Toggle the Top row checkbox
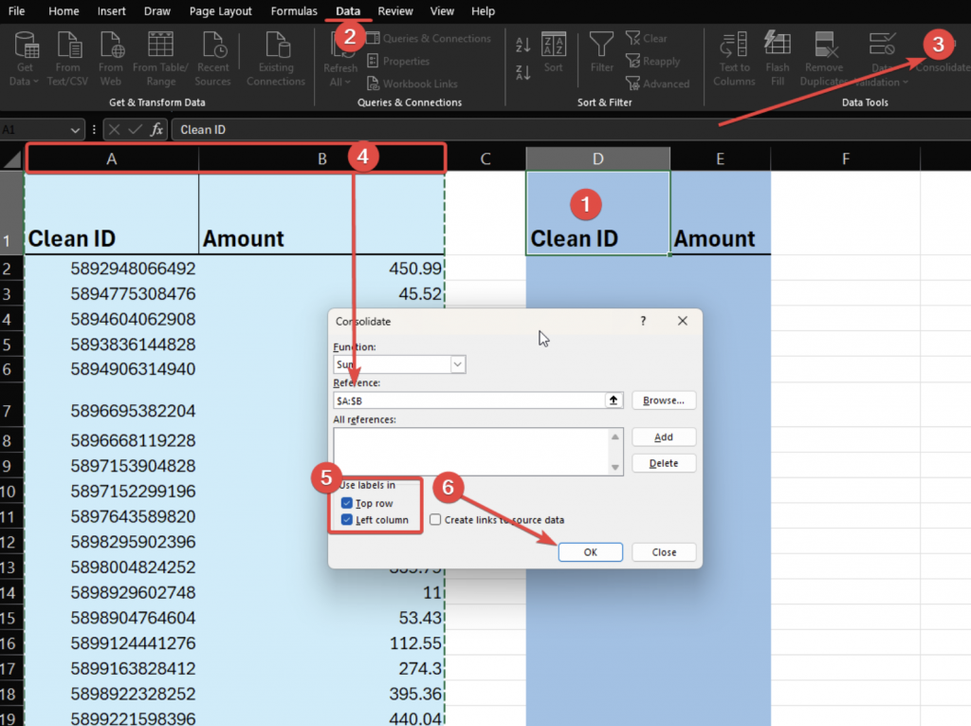The image size is (971, 726). pyautogui.click(x=347, y=503)
